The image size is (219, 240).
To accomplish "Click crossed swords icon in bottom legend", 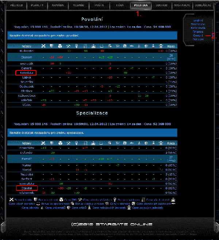I will [11, 200].
